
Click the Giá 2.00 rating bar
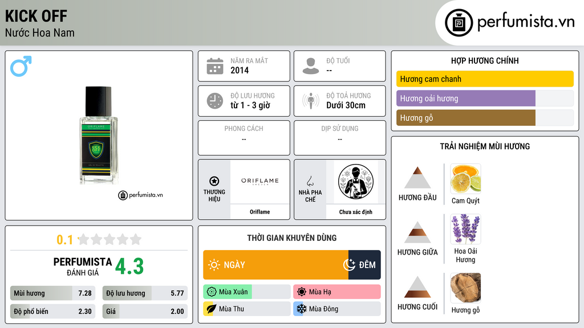(x=145, y=311)
